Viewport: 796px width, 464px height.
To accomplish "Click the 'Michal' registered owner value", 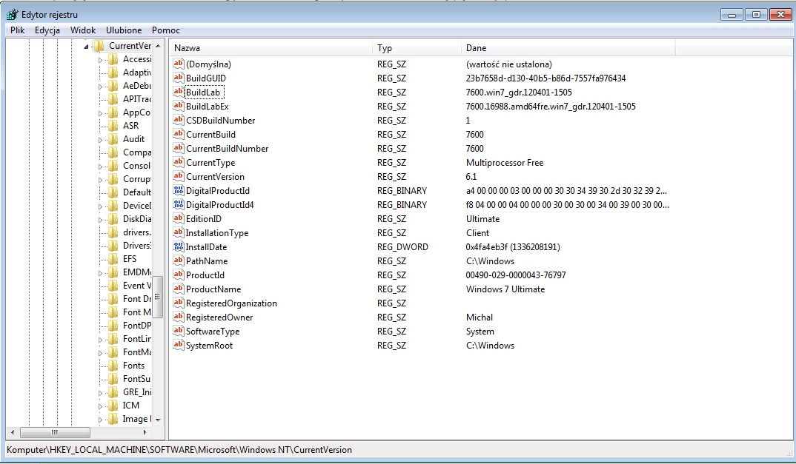I will [480, 317].
